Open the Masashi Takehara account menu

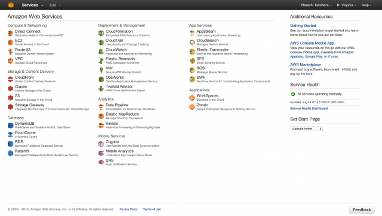[x=316, y=5]
